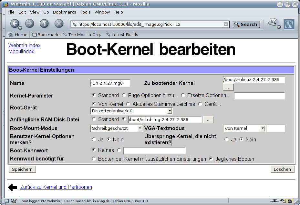Click the Forward navigation arrow icon
Viewport: 300px width, 205px height.
29,24
